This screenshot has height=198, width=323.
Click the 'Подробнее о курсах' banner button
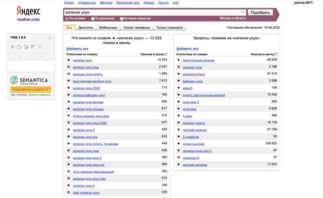coord(31,90)
